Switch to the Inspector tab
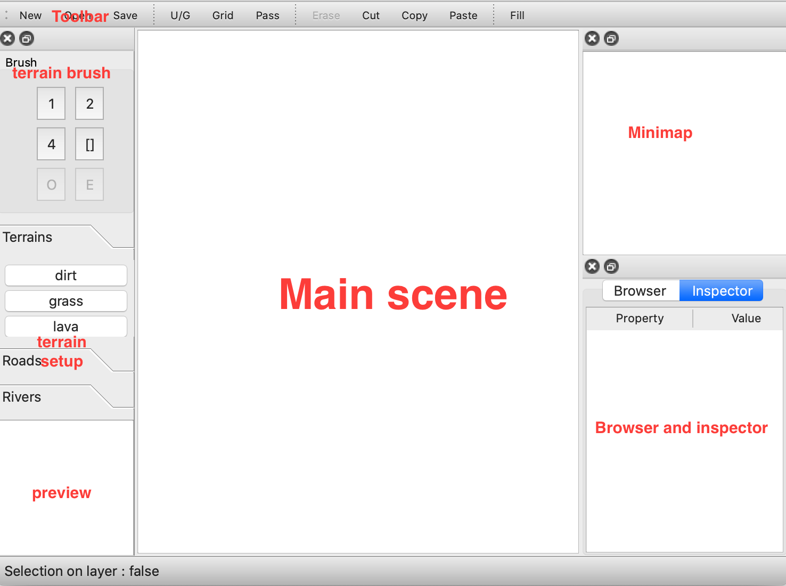Image resolution: width=786 pixels, height=586 pixels. [722, 291]
